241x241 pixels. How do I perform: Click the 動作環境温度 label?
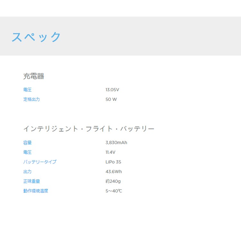(x=36, y=191)
